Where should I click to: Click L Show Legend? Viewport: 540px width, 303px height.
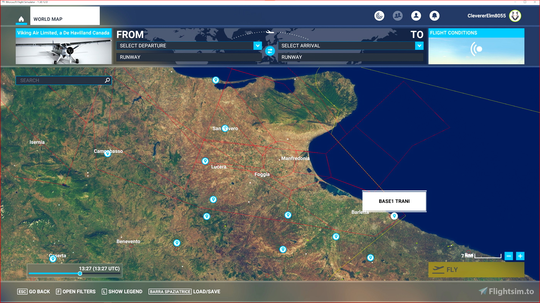pyautogui.click(x=122, y=291)
